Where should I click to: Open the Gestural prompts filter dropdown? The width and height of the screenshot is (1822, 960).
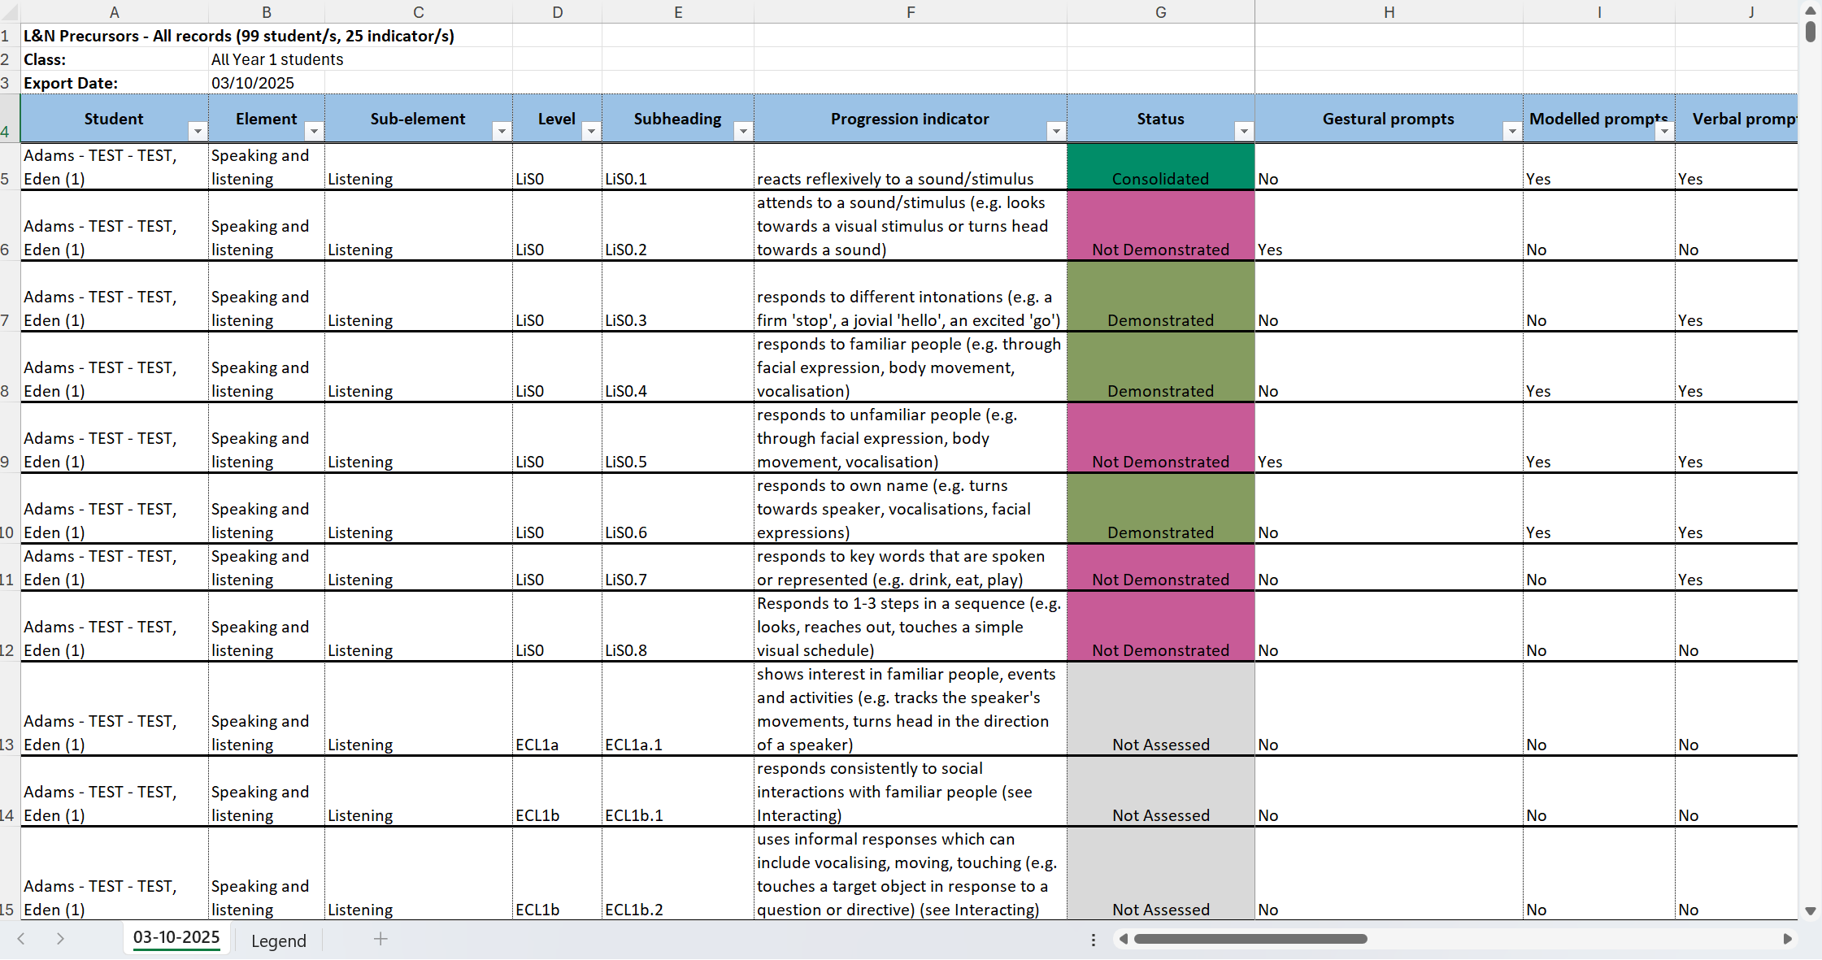tap(1511, 132)
